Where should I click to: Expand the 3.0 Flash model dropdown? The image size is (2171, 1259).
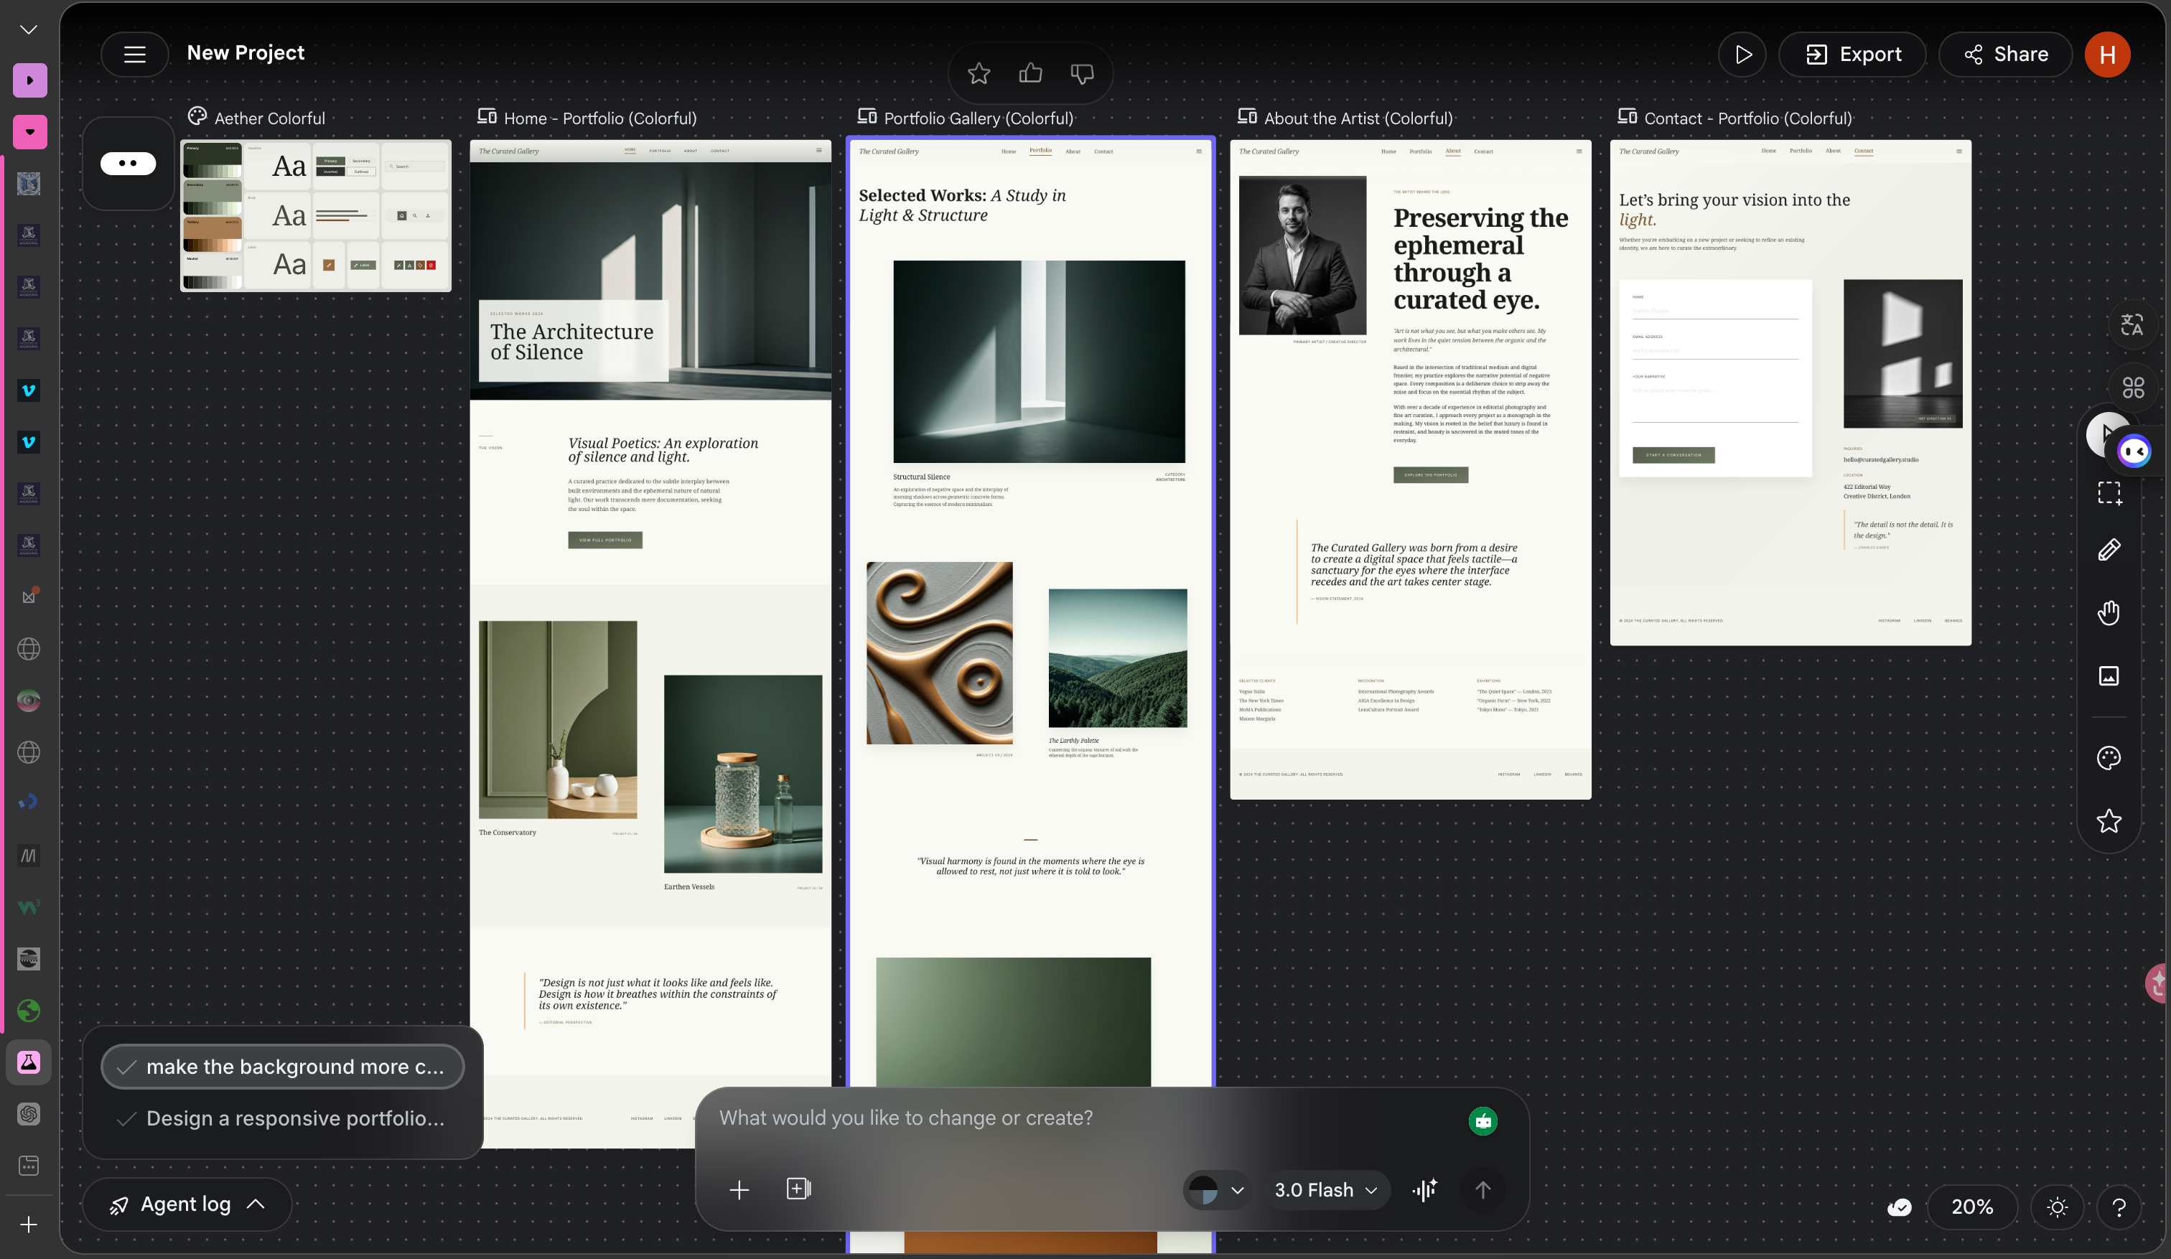coord(1325,1189)
